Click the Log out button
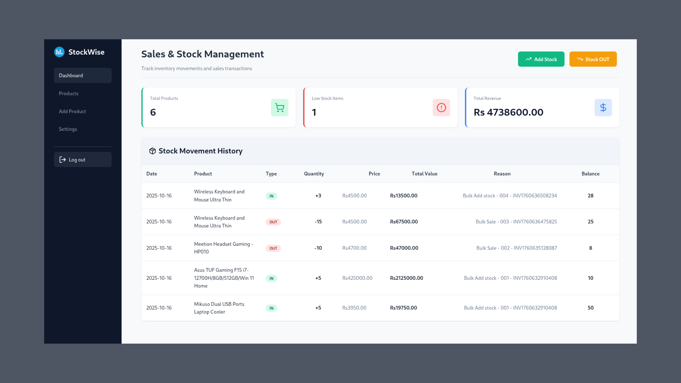This screenshot has height=383, width=681. [x=83, y=159]
